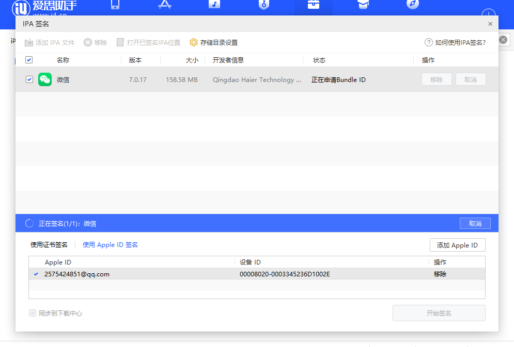The width and height of the screenshot is (514, 347).
Task: Open the toolbox briefcase icon
Action: pyautogui.click(x=314, y=4)
